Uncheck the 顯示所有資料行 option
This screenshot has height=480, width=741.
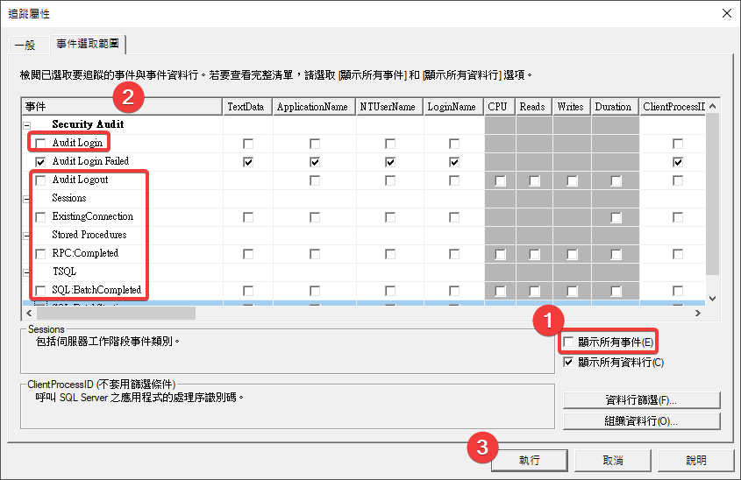click(x=569, y=362)
